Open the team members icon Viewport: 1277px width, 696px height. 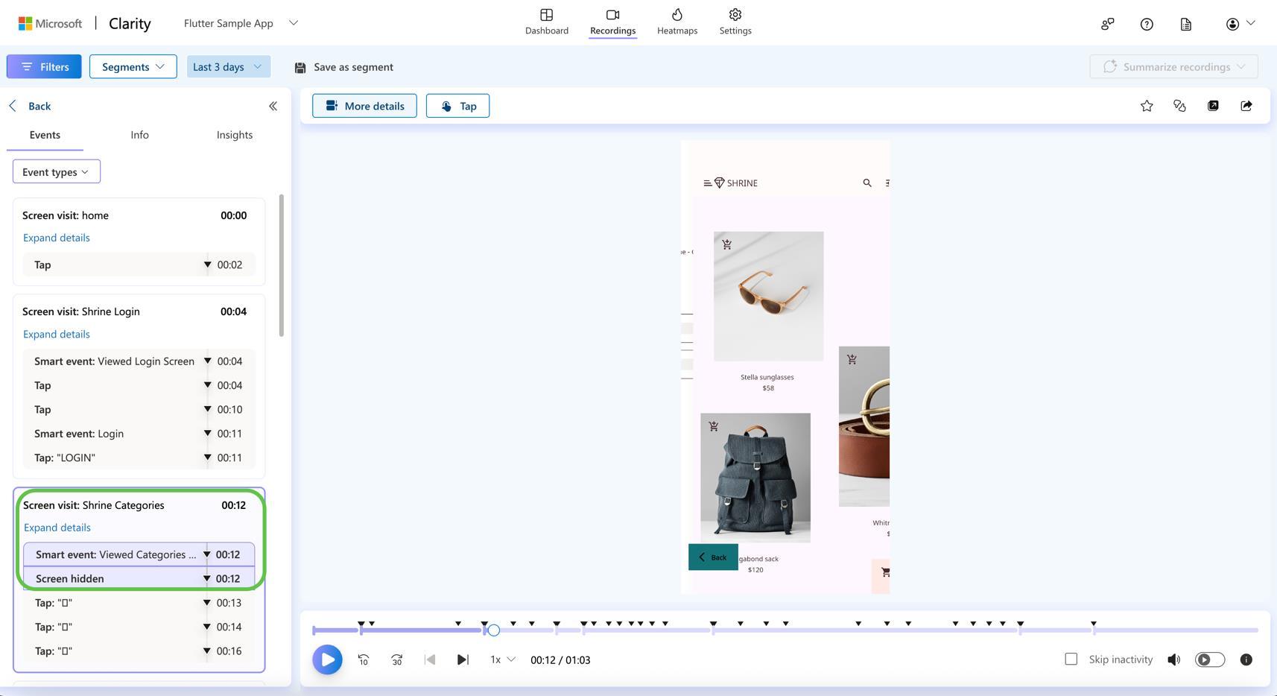pyautogui.click(x=1108, y=24)
